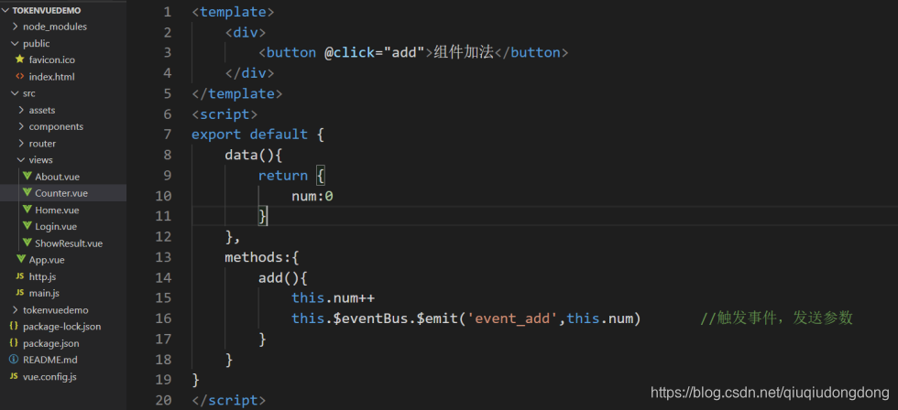This screenshot has width=898, height=410.
Task: Select Counter.vue in the file tree
Action: (x=61, y=193)
